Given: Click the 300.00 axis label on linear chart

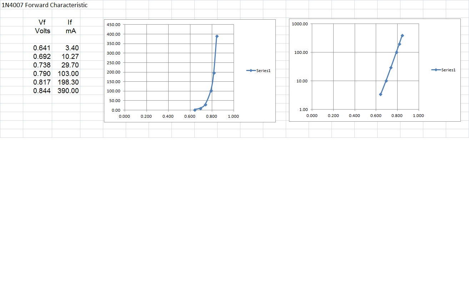Looking at the screenshot, I should [114, 53].
